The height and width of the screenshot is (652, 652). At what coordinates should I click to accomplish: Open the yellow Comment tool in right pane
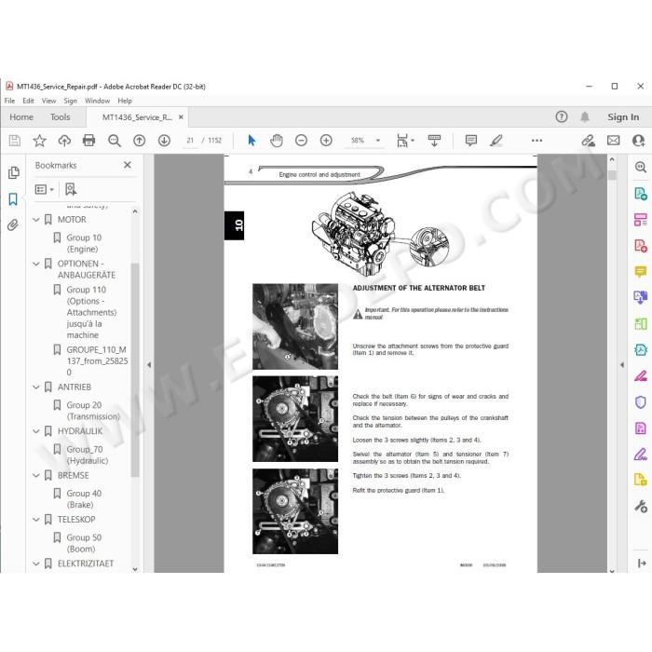(x=641, y=272)
